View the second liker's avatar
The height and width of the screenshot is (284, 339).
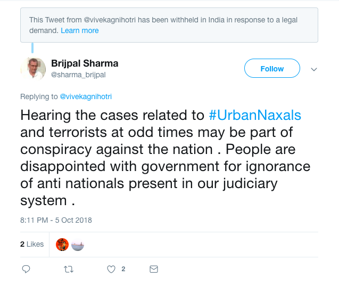pyautogui.click(x=78, y=245)
